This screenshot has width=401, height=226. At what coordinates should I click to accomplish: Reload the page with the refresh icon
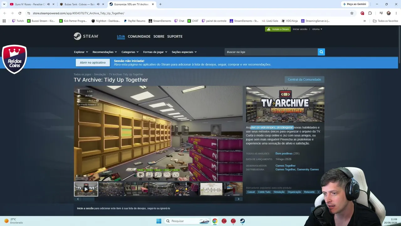click(x=20, y=13)
